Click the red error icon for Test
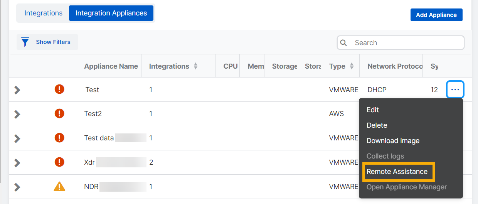This screenshot has width=478, height=204. coord(59,89)
